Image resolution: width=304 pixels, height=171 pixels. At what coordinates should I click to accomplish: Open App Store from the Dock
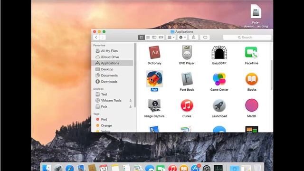pyautogui.click(x=195, y=168)
